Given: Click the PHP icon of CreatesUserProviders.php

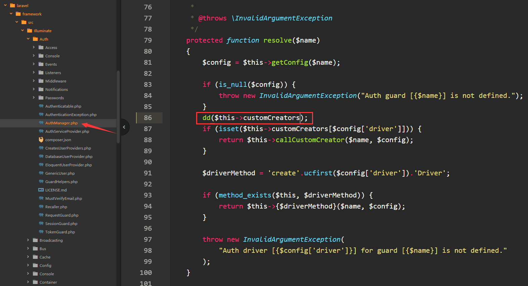Looking at the screenshot, I should (x=41, y=148).
